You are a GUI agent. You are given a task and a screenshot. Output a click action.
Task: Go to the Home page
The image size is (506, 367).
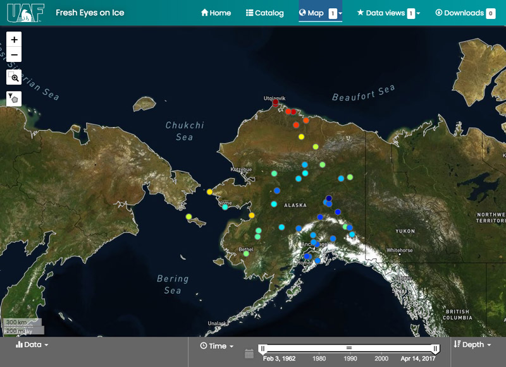[216, 13]
